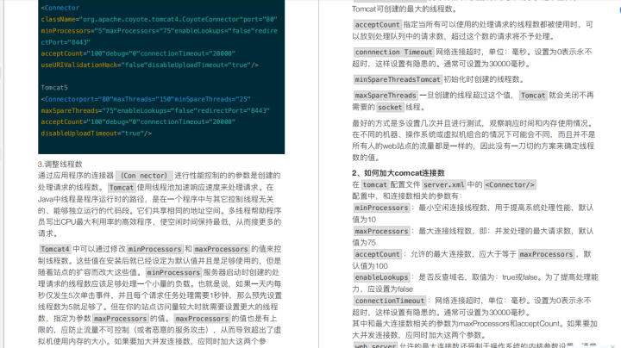This screenshot has width=621, height=348.
Task: Click the inline code "connnection Timeout"
Action: click(x=393, y=53)
